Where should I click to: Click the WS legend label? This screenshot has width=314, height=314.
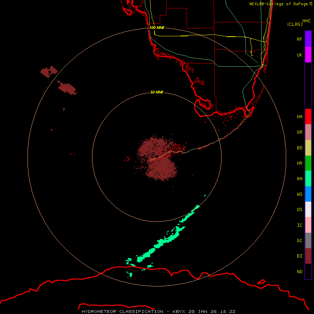[x=299, y=194]
